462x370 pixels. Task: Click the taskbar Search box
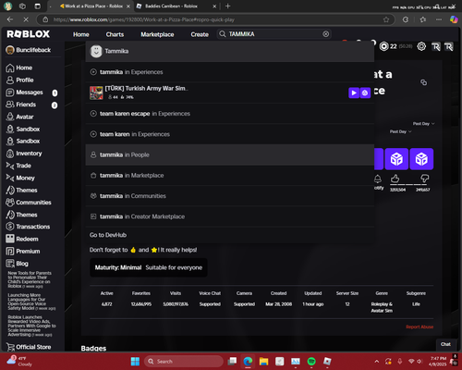point(184,362)
